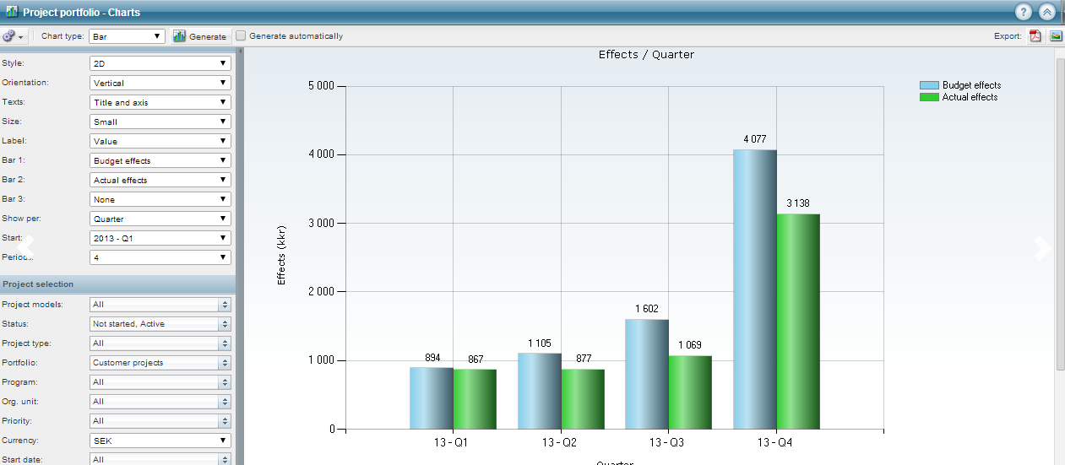Open the Org. unit All selector
The width and height of the screenshot is (1065, 465).
[x=160, y=402]
